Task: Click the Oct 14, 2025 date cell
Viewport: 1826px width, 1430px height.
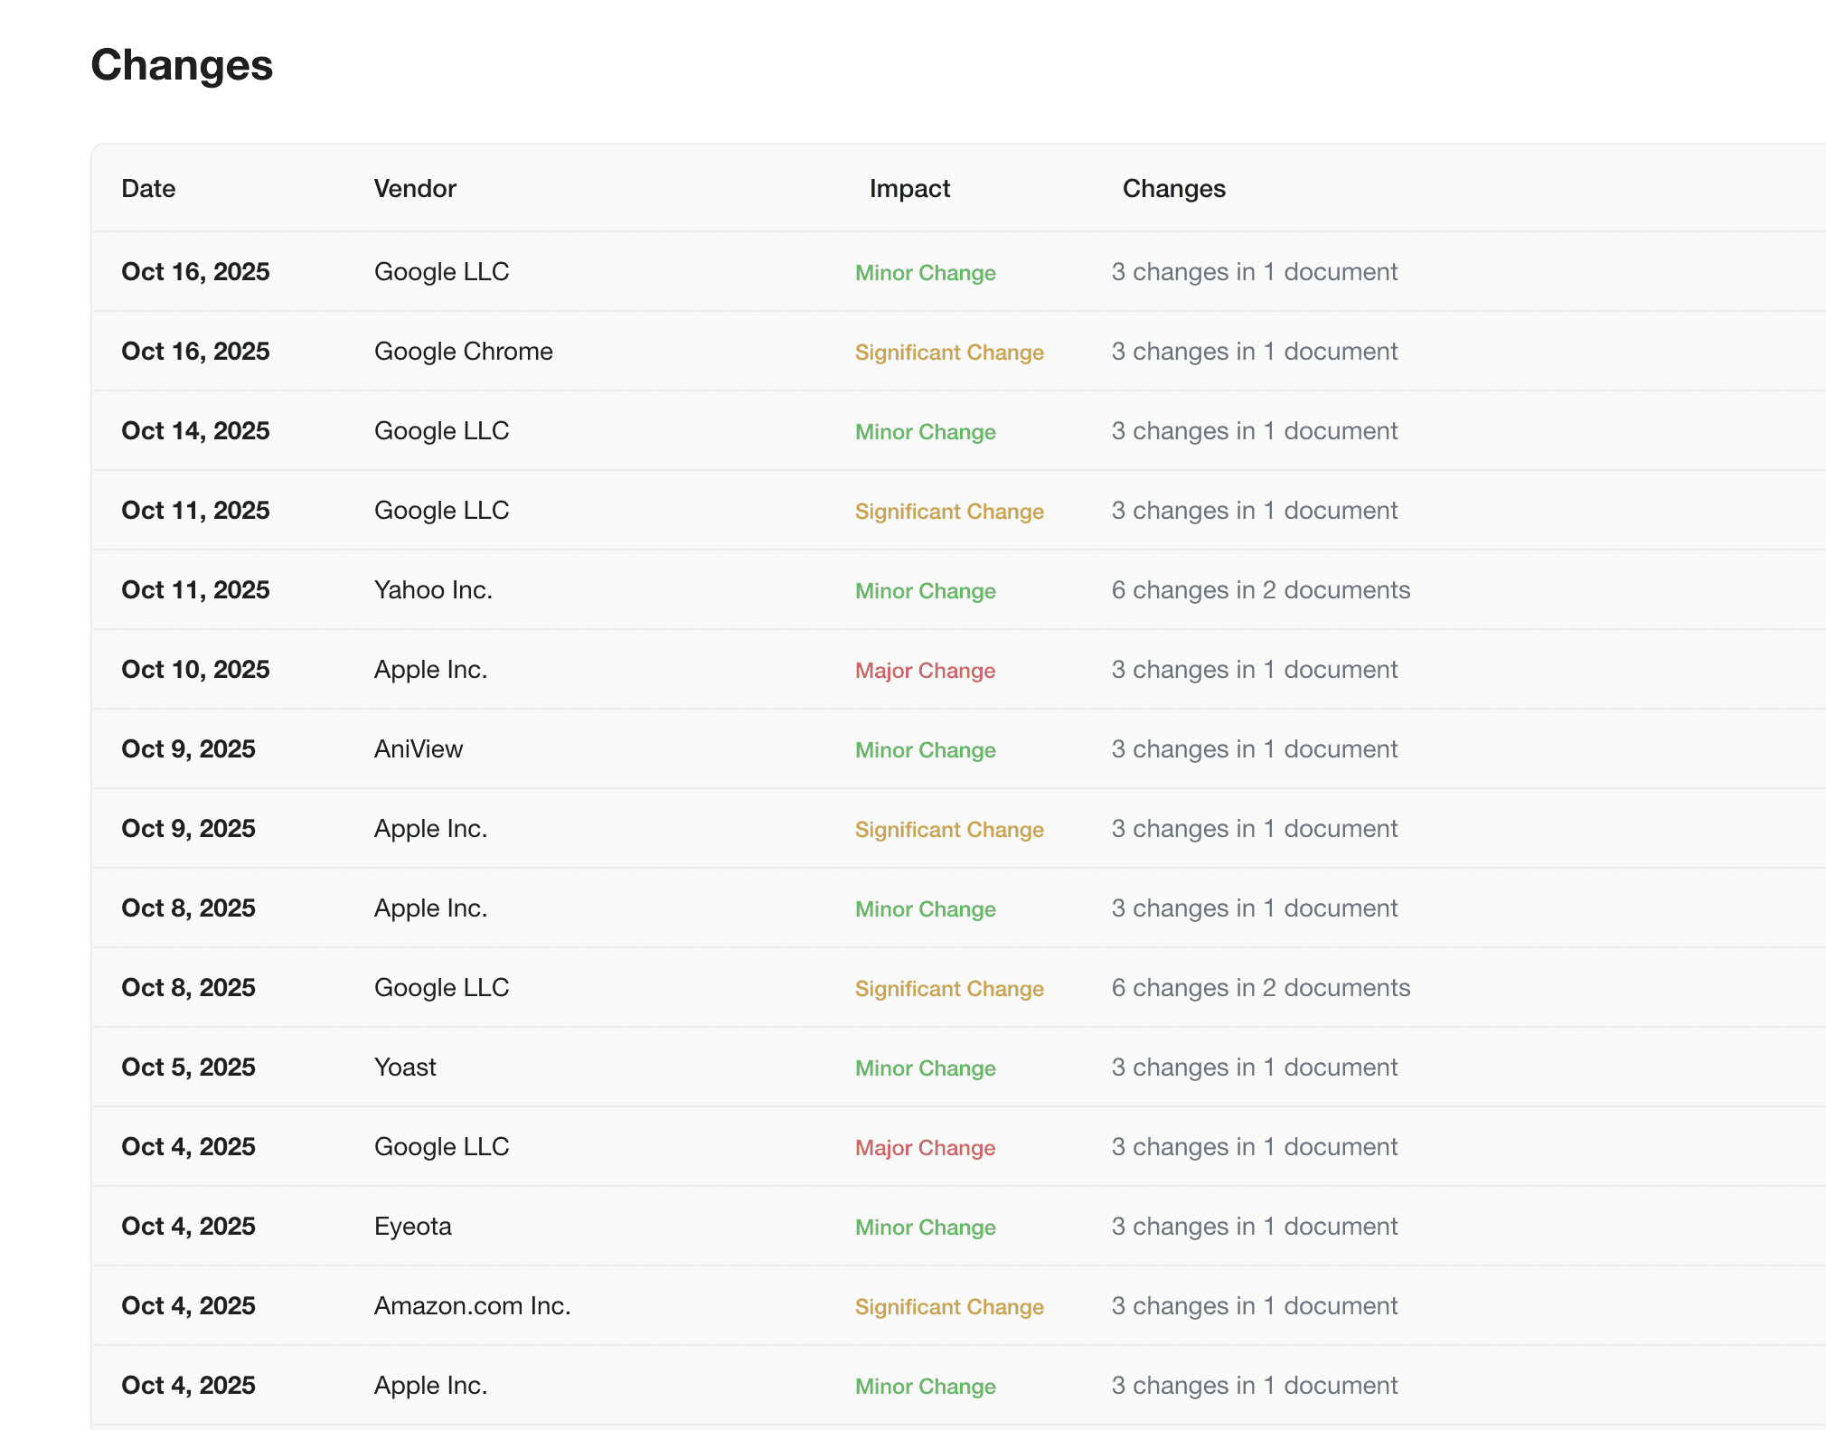Action: tap(195, 431)
